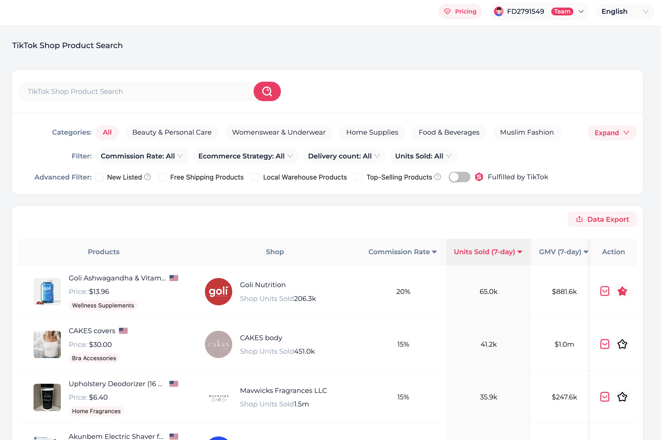Check the New Listed checkbox
The image size is (661, 440).
tap(99, 177)
